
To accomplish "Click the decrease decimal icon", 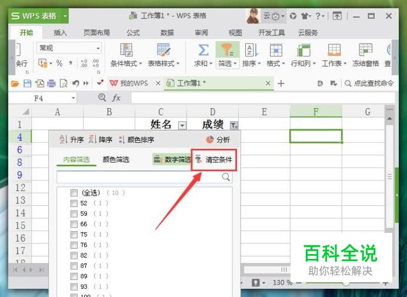I will (95, 63).
